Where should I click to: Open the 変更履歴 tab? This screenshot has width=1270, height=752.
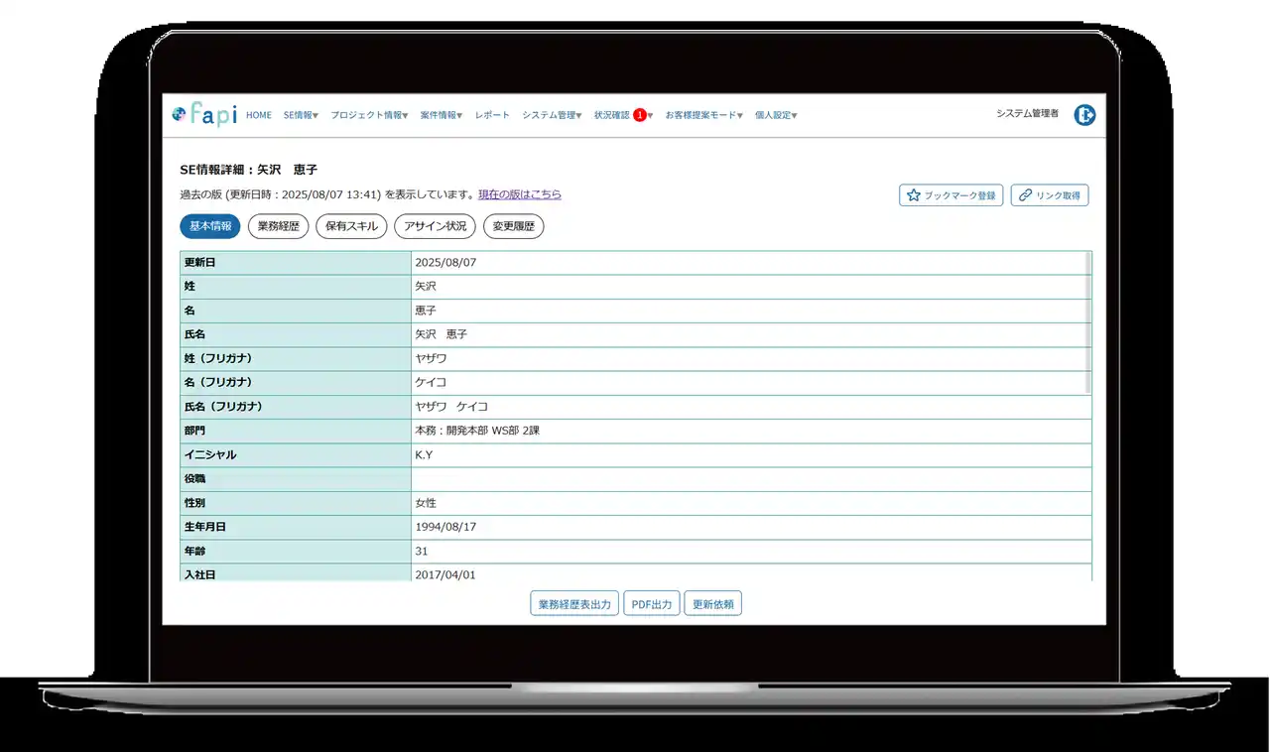point(513,226)
